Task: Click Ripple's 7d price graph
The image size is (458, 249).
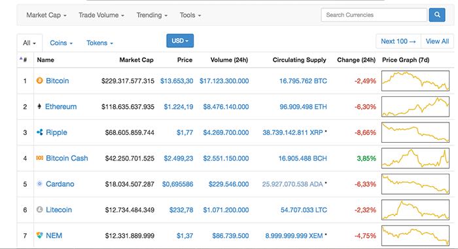Action: tap(415, 132)
